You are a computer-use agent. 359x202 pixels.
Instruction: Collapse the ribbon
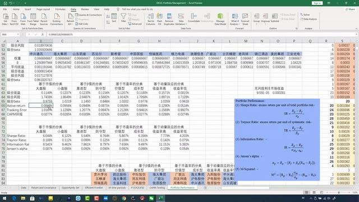click(356, 29)
